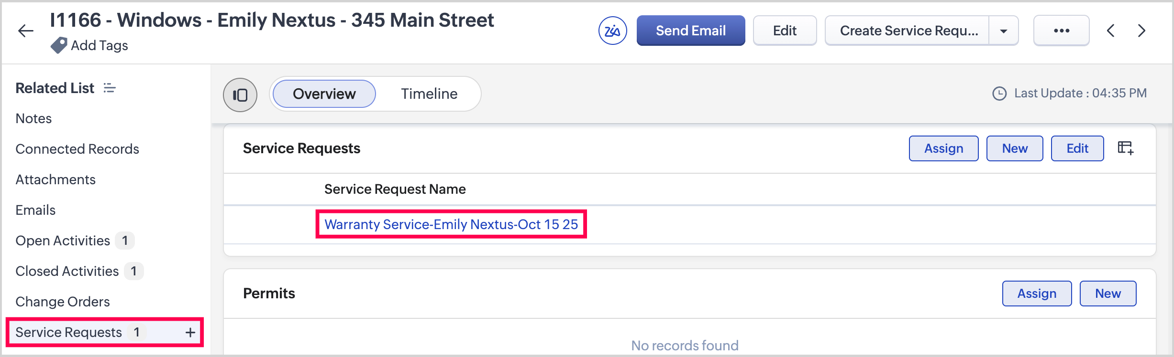Go to previous record arrow

[1111, 31]
